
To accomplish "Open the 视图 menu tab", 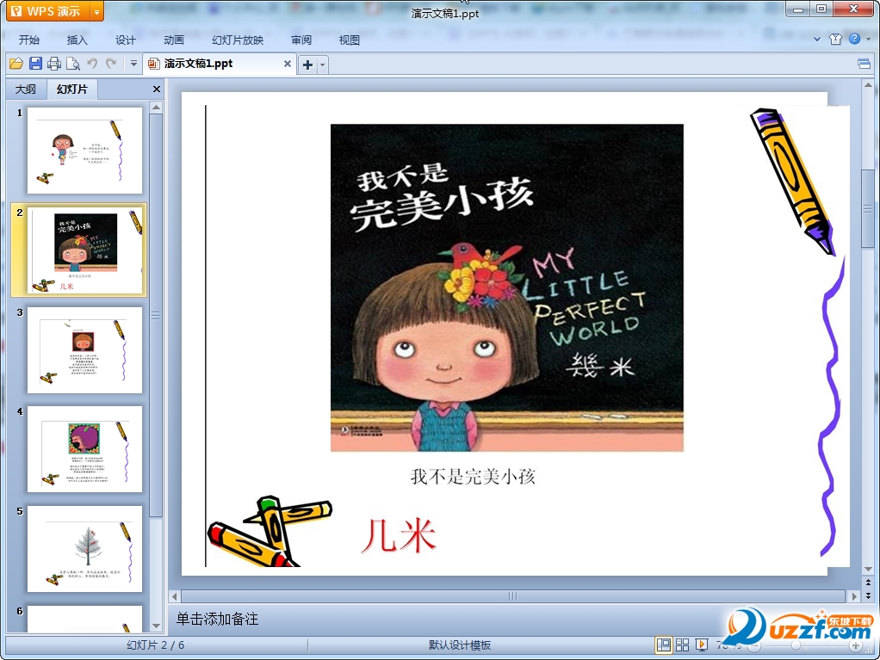I will [x=349, y=40].
